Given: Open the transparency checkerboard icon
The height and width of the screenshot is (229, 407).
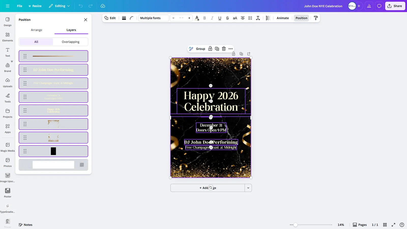Looking at the screenshot, I should [268, 18].
